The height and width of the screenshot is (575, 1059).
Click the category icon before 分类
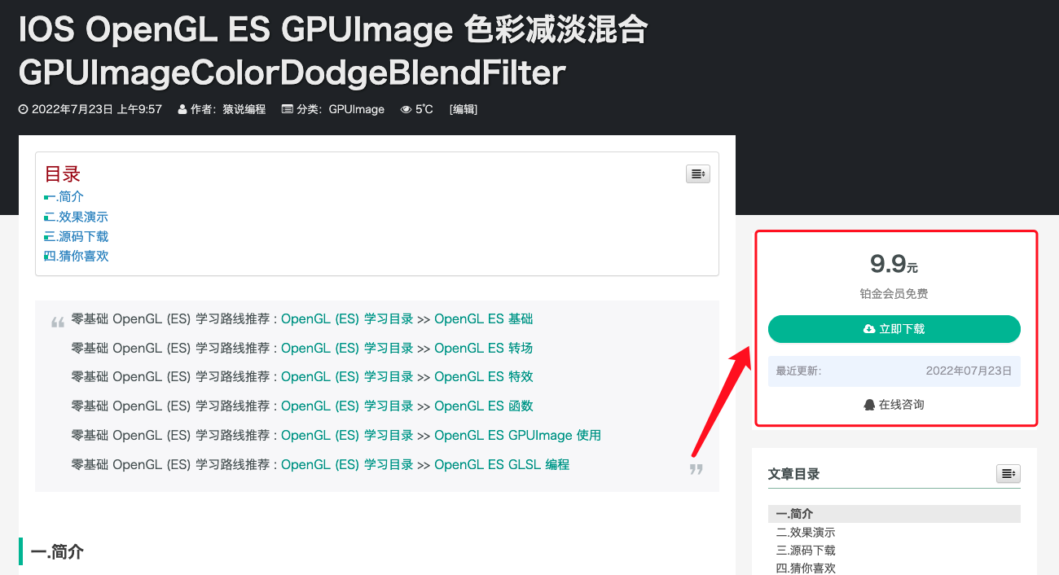click(288, 108)
